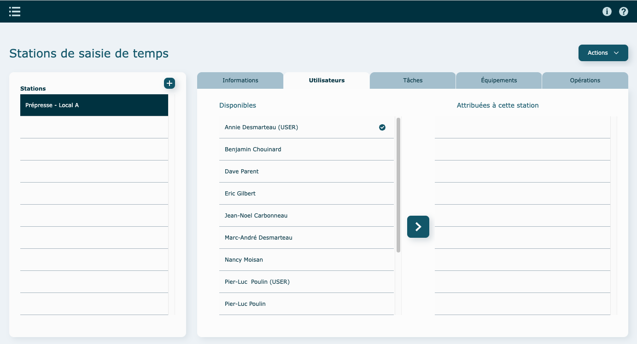Toggle checkmark beside Annie Desmarteau (USER)
The width and height of the screenshot is (637, 344).
pos(382,127)
